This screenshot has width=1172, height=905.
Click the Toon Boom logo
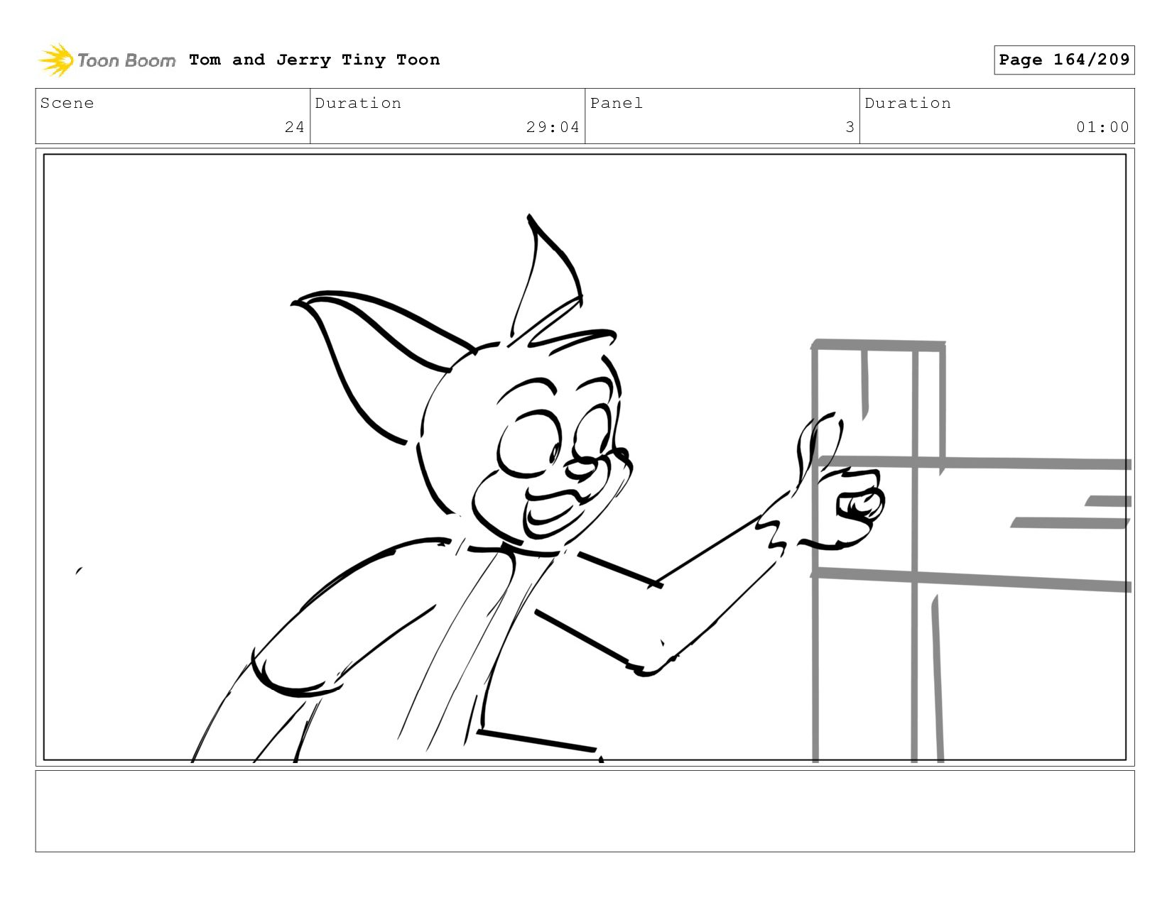coord(107,60)
